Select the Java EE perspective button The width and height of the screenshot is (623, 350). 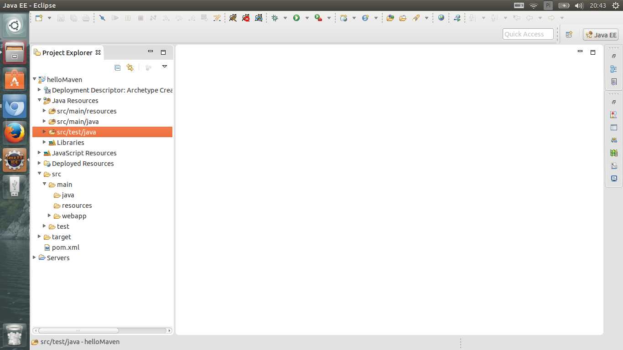click(x=601, y=35)
